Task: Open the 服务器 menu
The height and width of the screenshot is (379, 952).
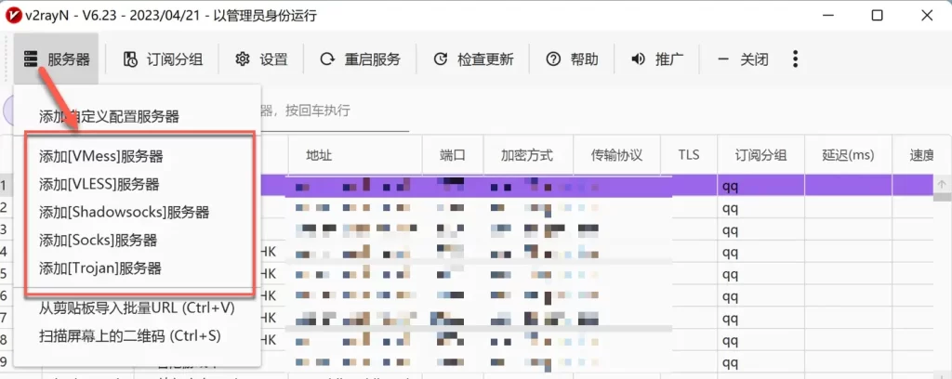Action: (56, 59)
